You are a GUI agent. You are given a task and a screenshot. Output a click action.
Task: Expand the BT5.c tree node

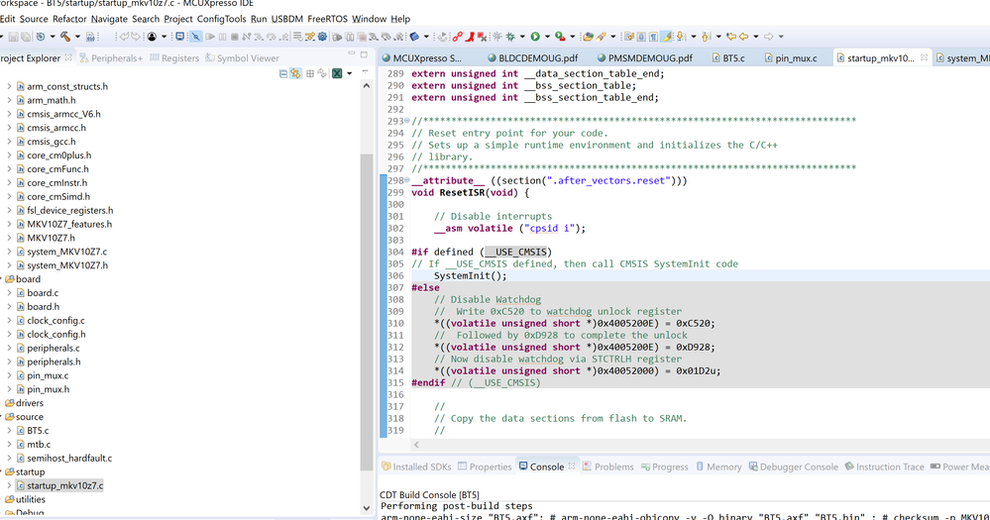(9, 431)
